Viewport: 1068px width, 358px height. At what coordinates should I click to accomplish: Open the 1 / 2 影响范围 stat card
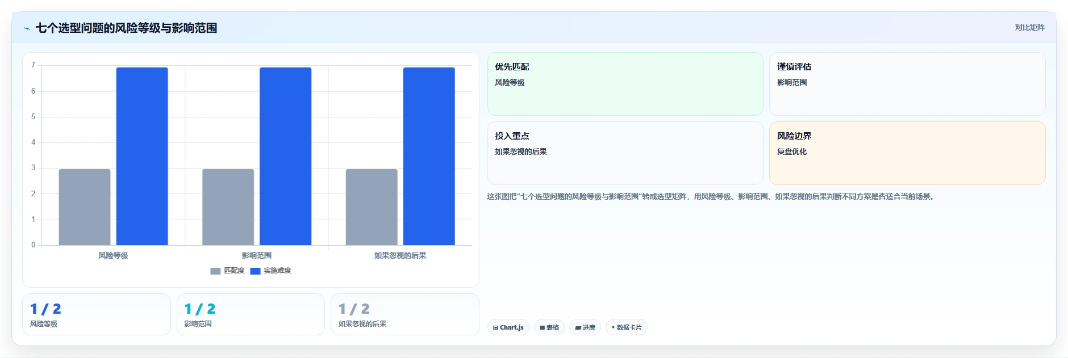tap(251, 314)
